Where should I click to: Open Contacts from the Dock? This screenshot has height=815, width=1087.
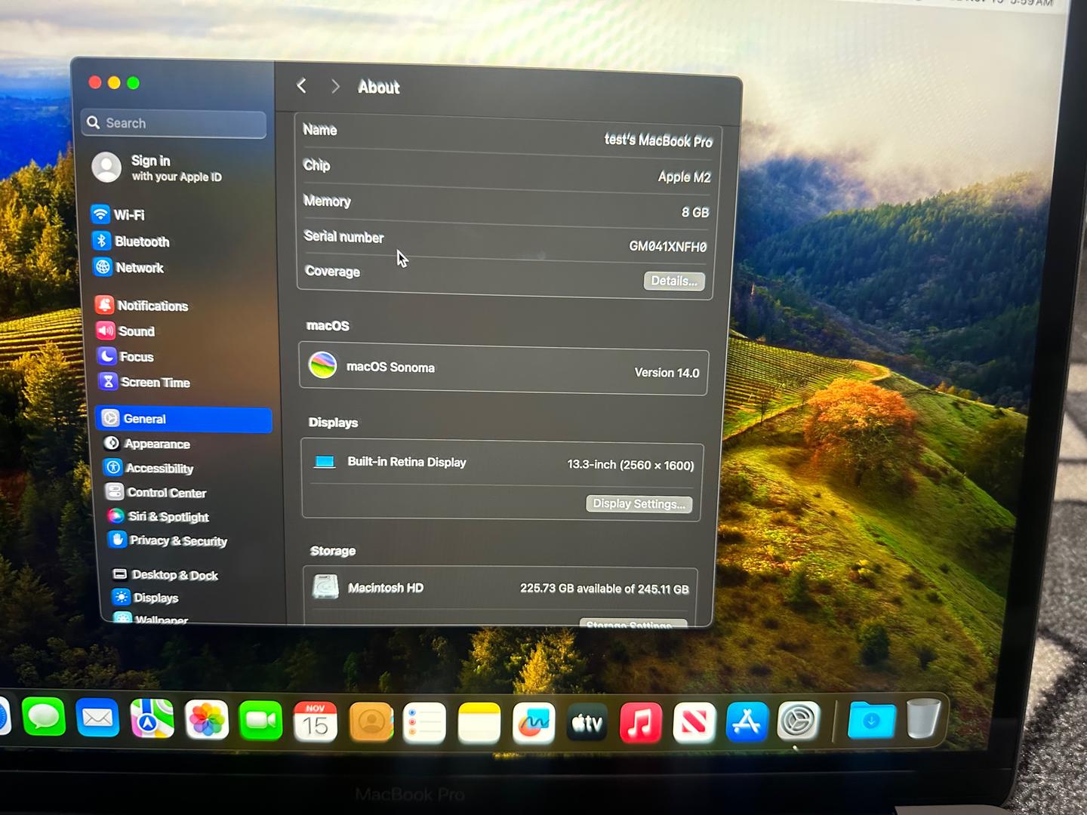tap(371, 723)
